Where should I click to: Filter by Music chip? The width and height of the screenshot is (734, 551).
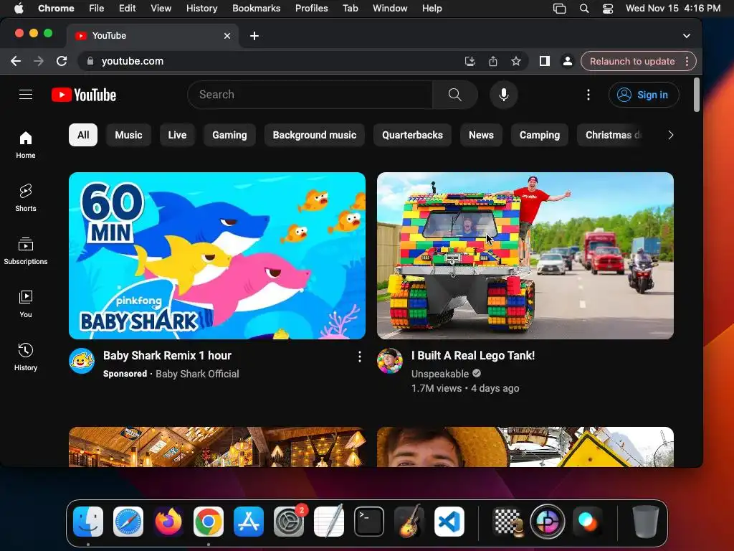128,135
